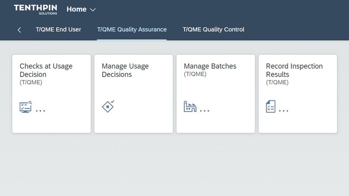Select the T/QME Quality Assurance tab
This screenshot has width=349, height=196.
pyautogui.click(x=132, y=30)
